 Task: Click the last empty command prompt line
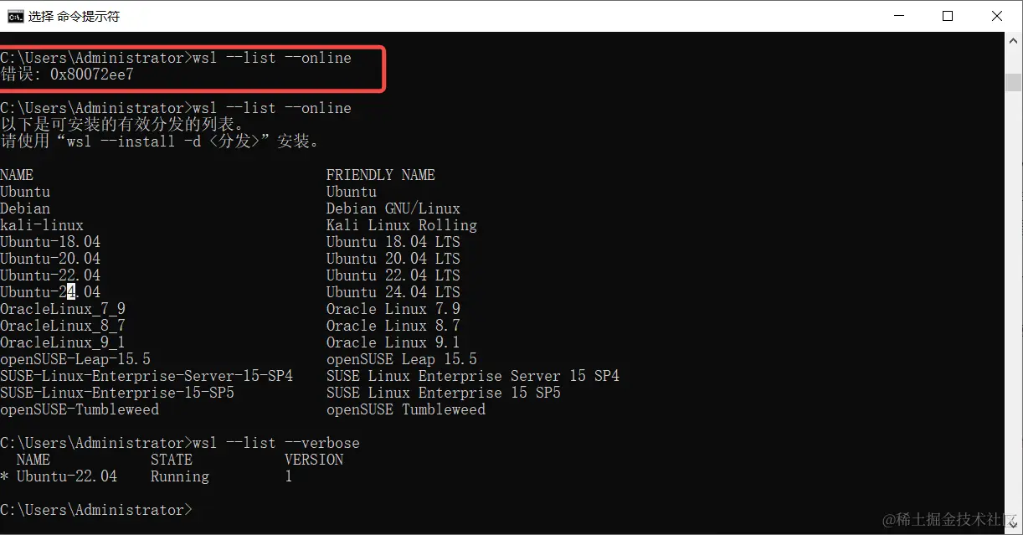[x=96, y=510]
